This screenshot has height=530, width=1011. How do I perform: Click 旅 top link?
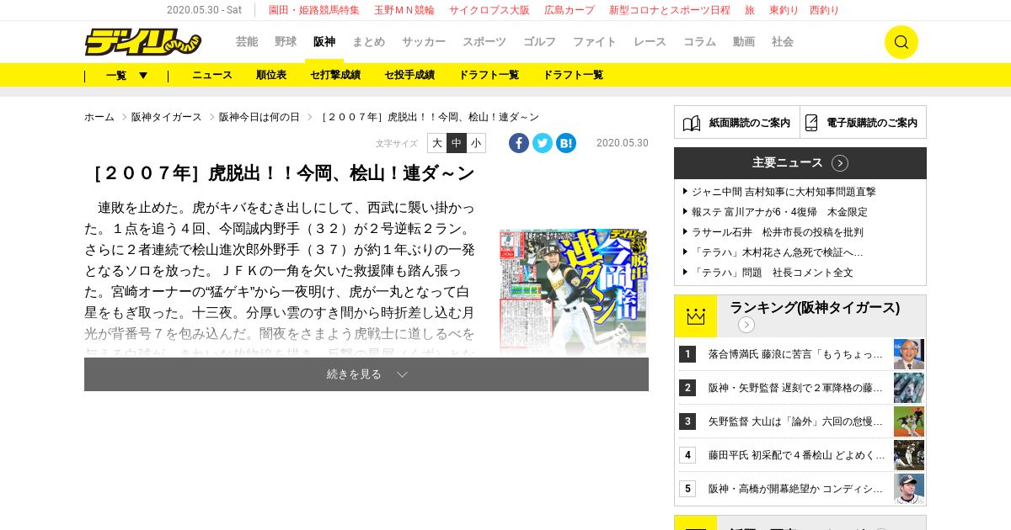coord(750,10)
